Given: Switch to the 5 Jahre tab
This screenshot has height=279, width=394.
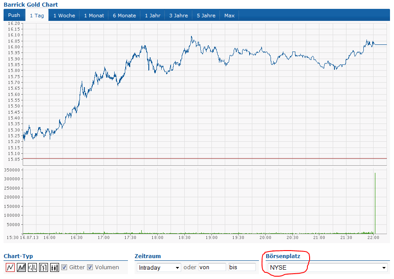Looking at the screenshot, I should (206, 16).
